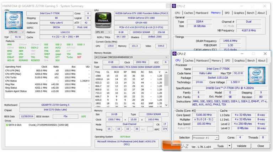Click the 1.500 V core voltage value
Screen dimensions: 273x152
235,82
